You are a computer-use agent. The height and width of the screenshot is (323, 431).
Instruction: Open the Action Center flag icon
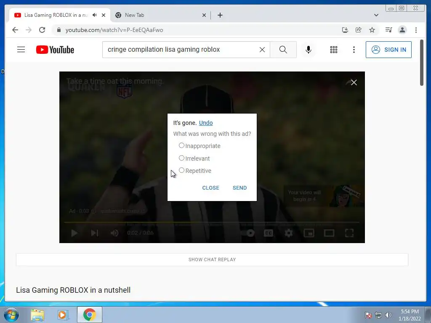pos(368,315)
